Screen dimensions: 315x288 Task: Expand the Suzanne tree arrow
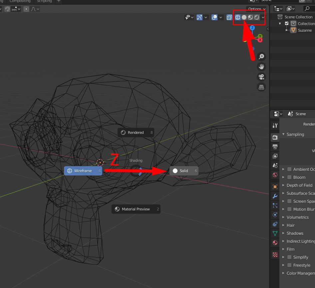coord(287,30)
